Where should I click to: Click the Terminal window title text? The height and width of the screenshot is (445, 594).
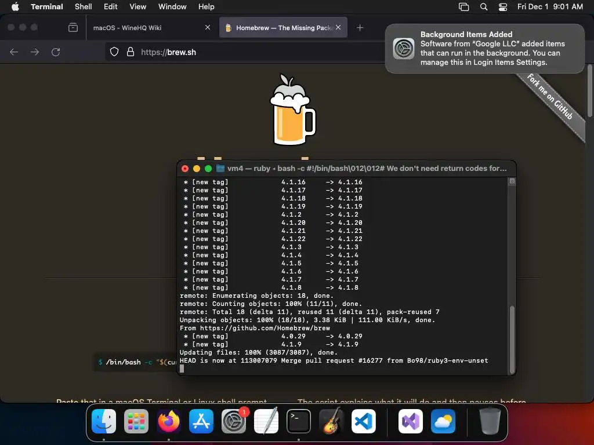pos(367,169)
